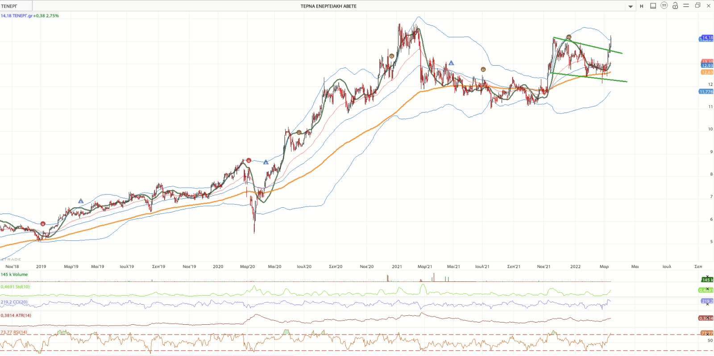Click the ΤΕΝΕΡΓ symbol input field

pyautogui.click(x=16, y=6)
